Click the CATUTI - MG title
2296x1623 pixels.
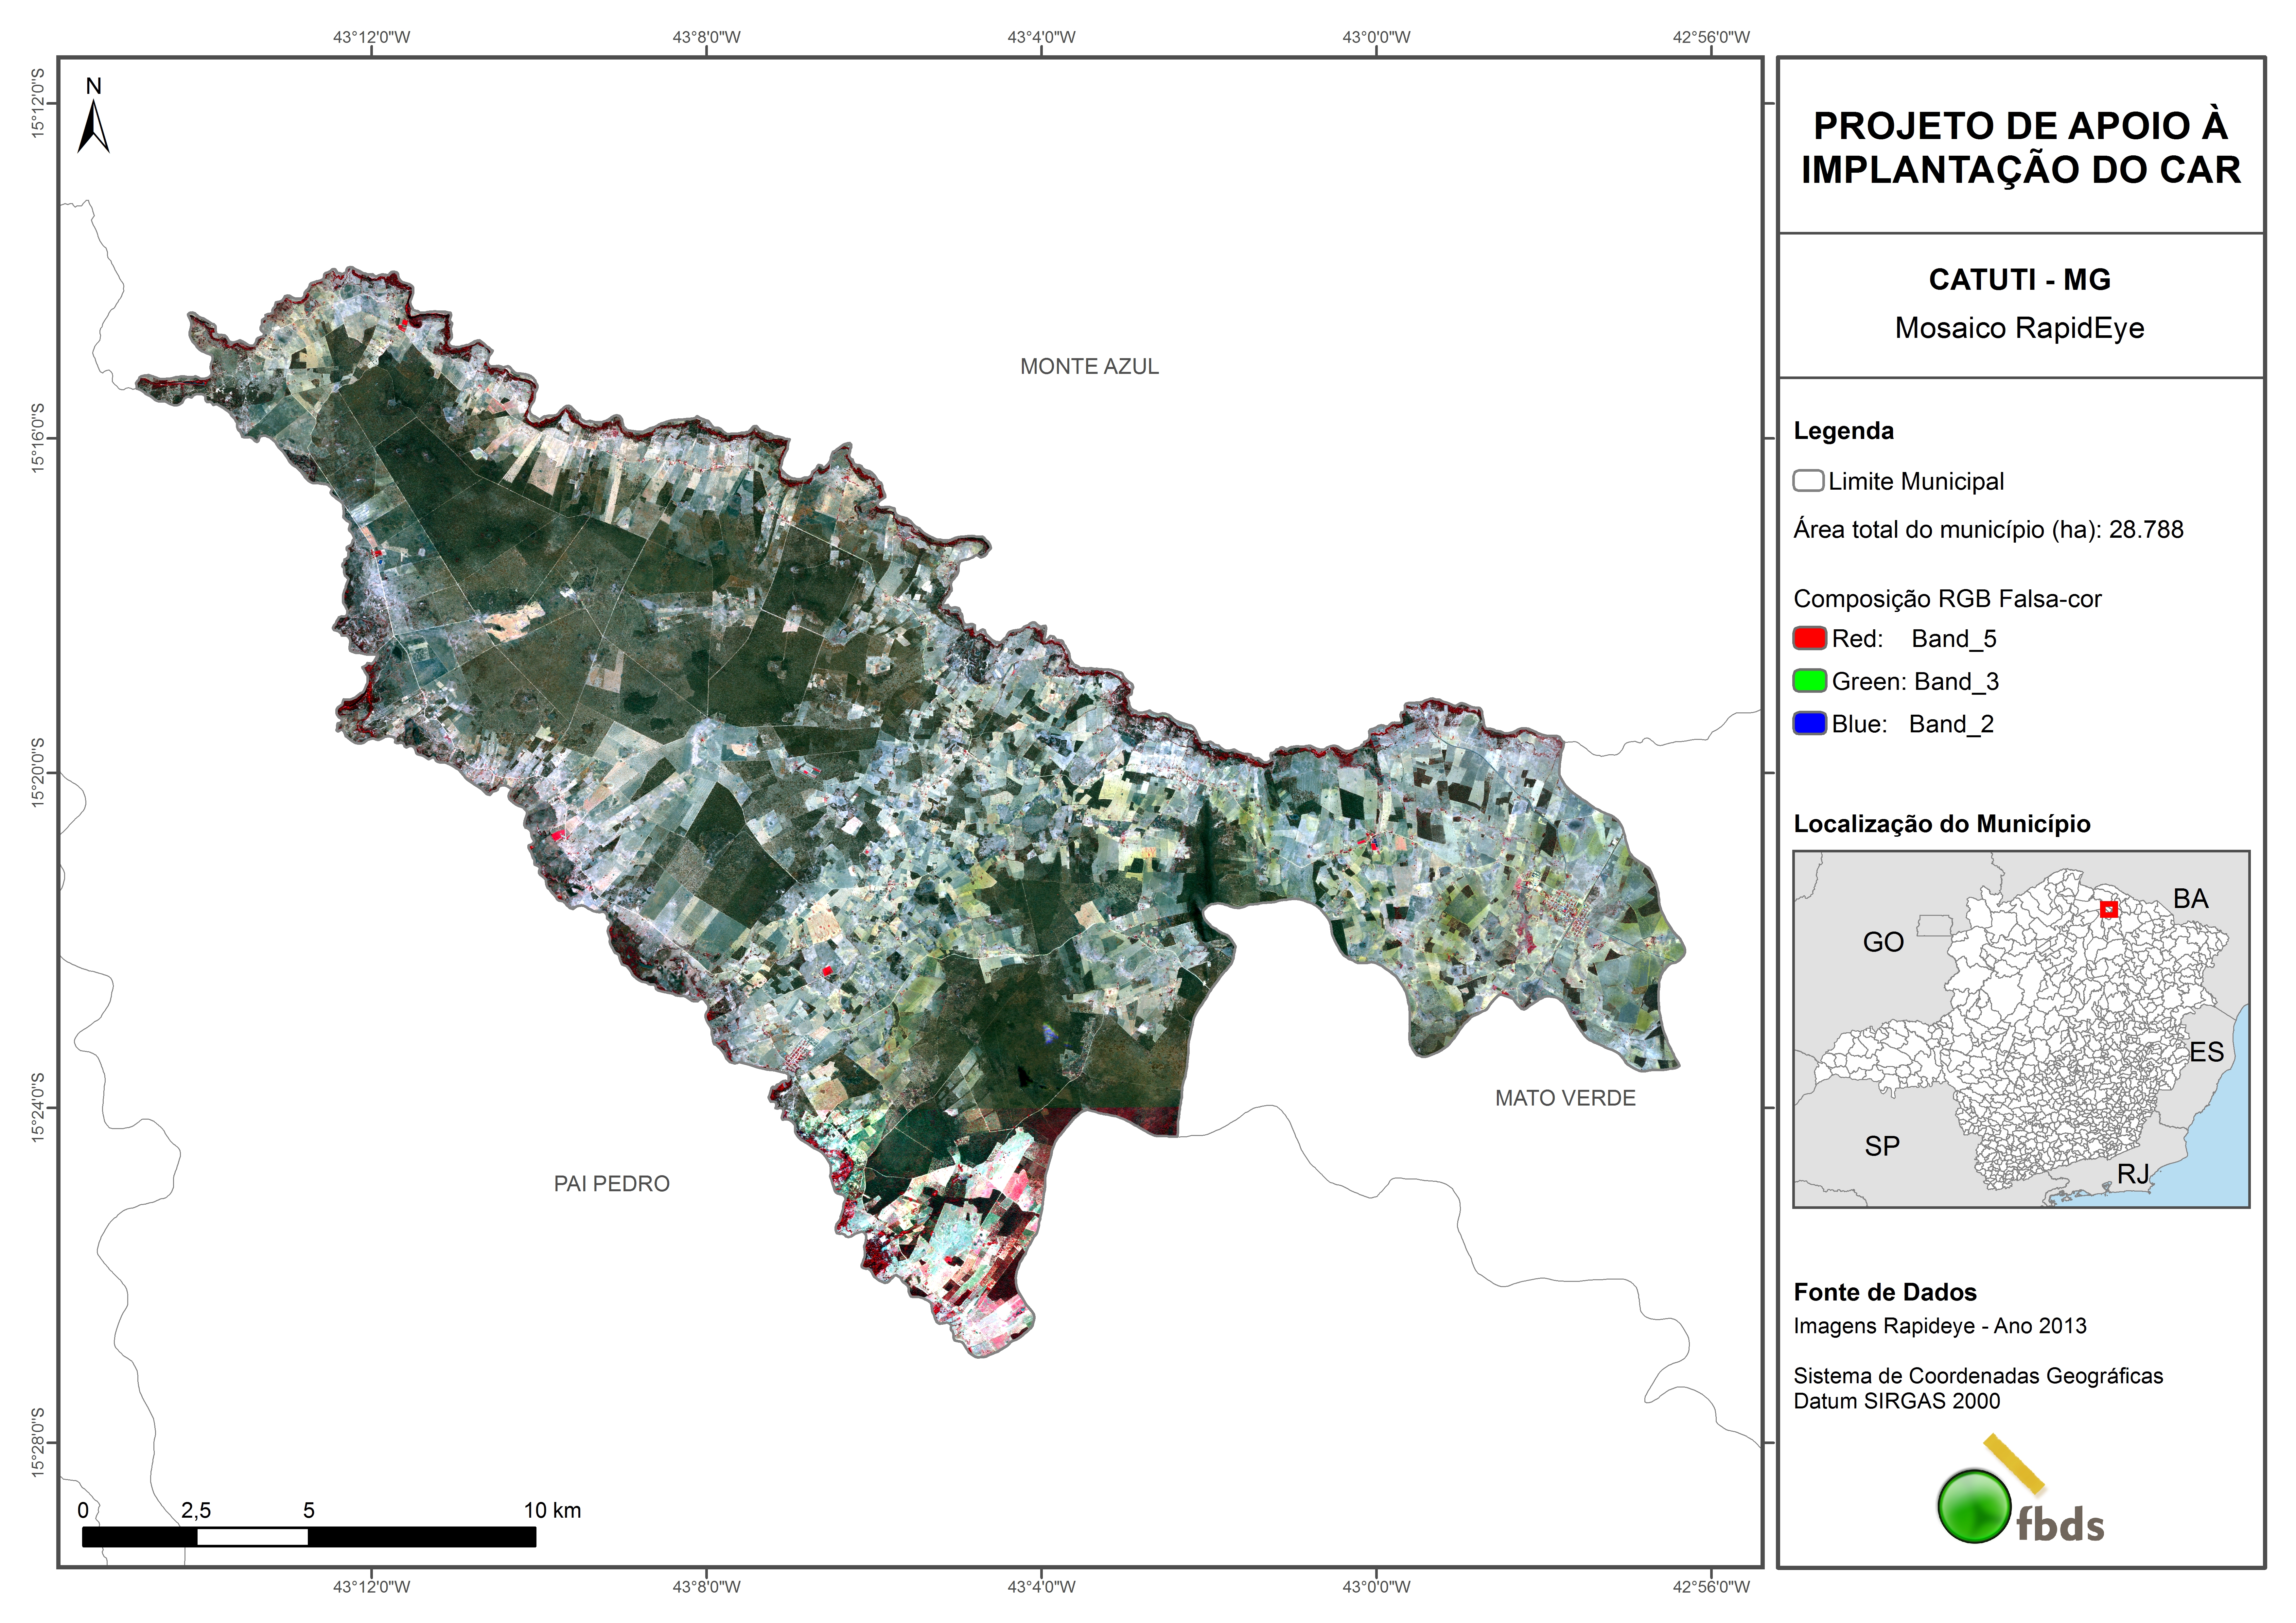pyautogui.click(x=2019, y=280)
